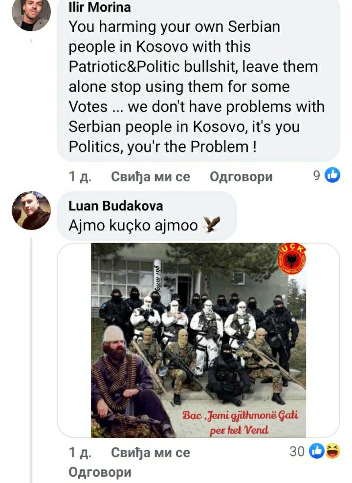The width and height of the screenshot is (352, 483).
Task: Click Одговори under Ilir Morina's comment
Action: tap(241, 176)
